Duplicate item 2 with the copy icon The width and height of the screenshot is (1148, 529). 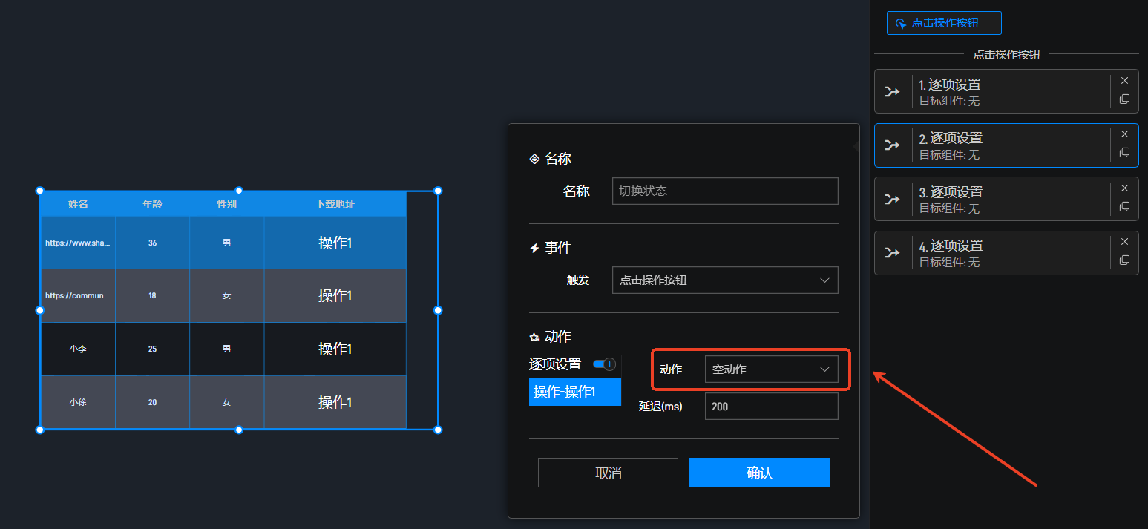[x=1124, y=153]
